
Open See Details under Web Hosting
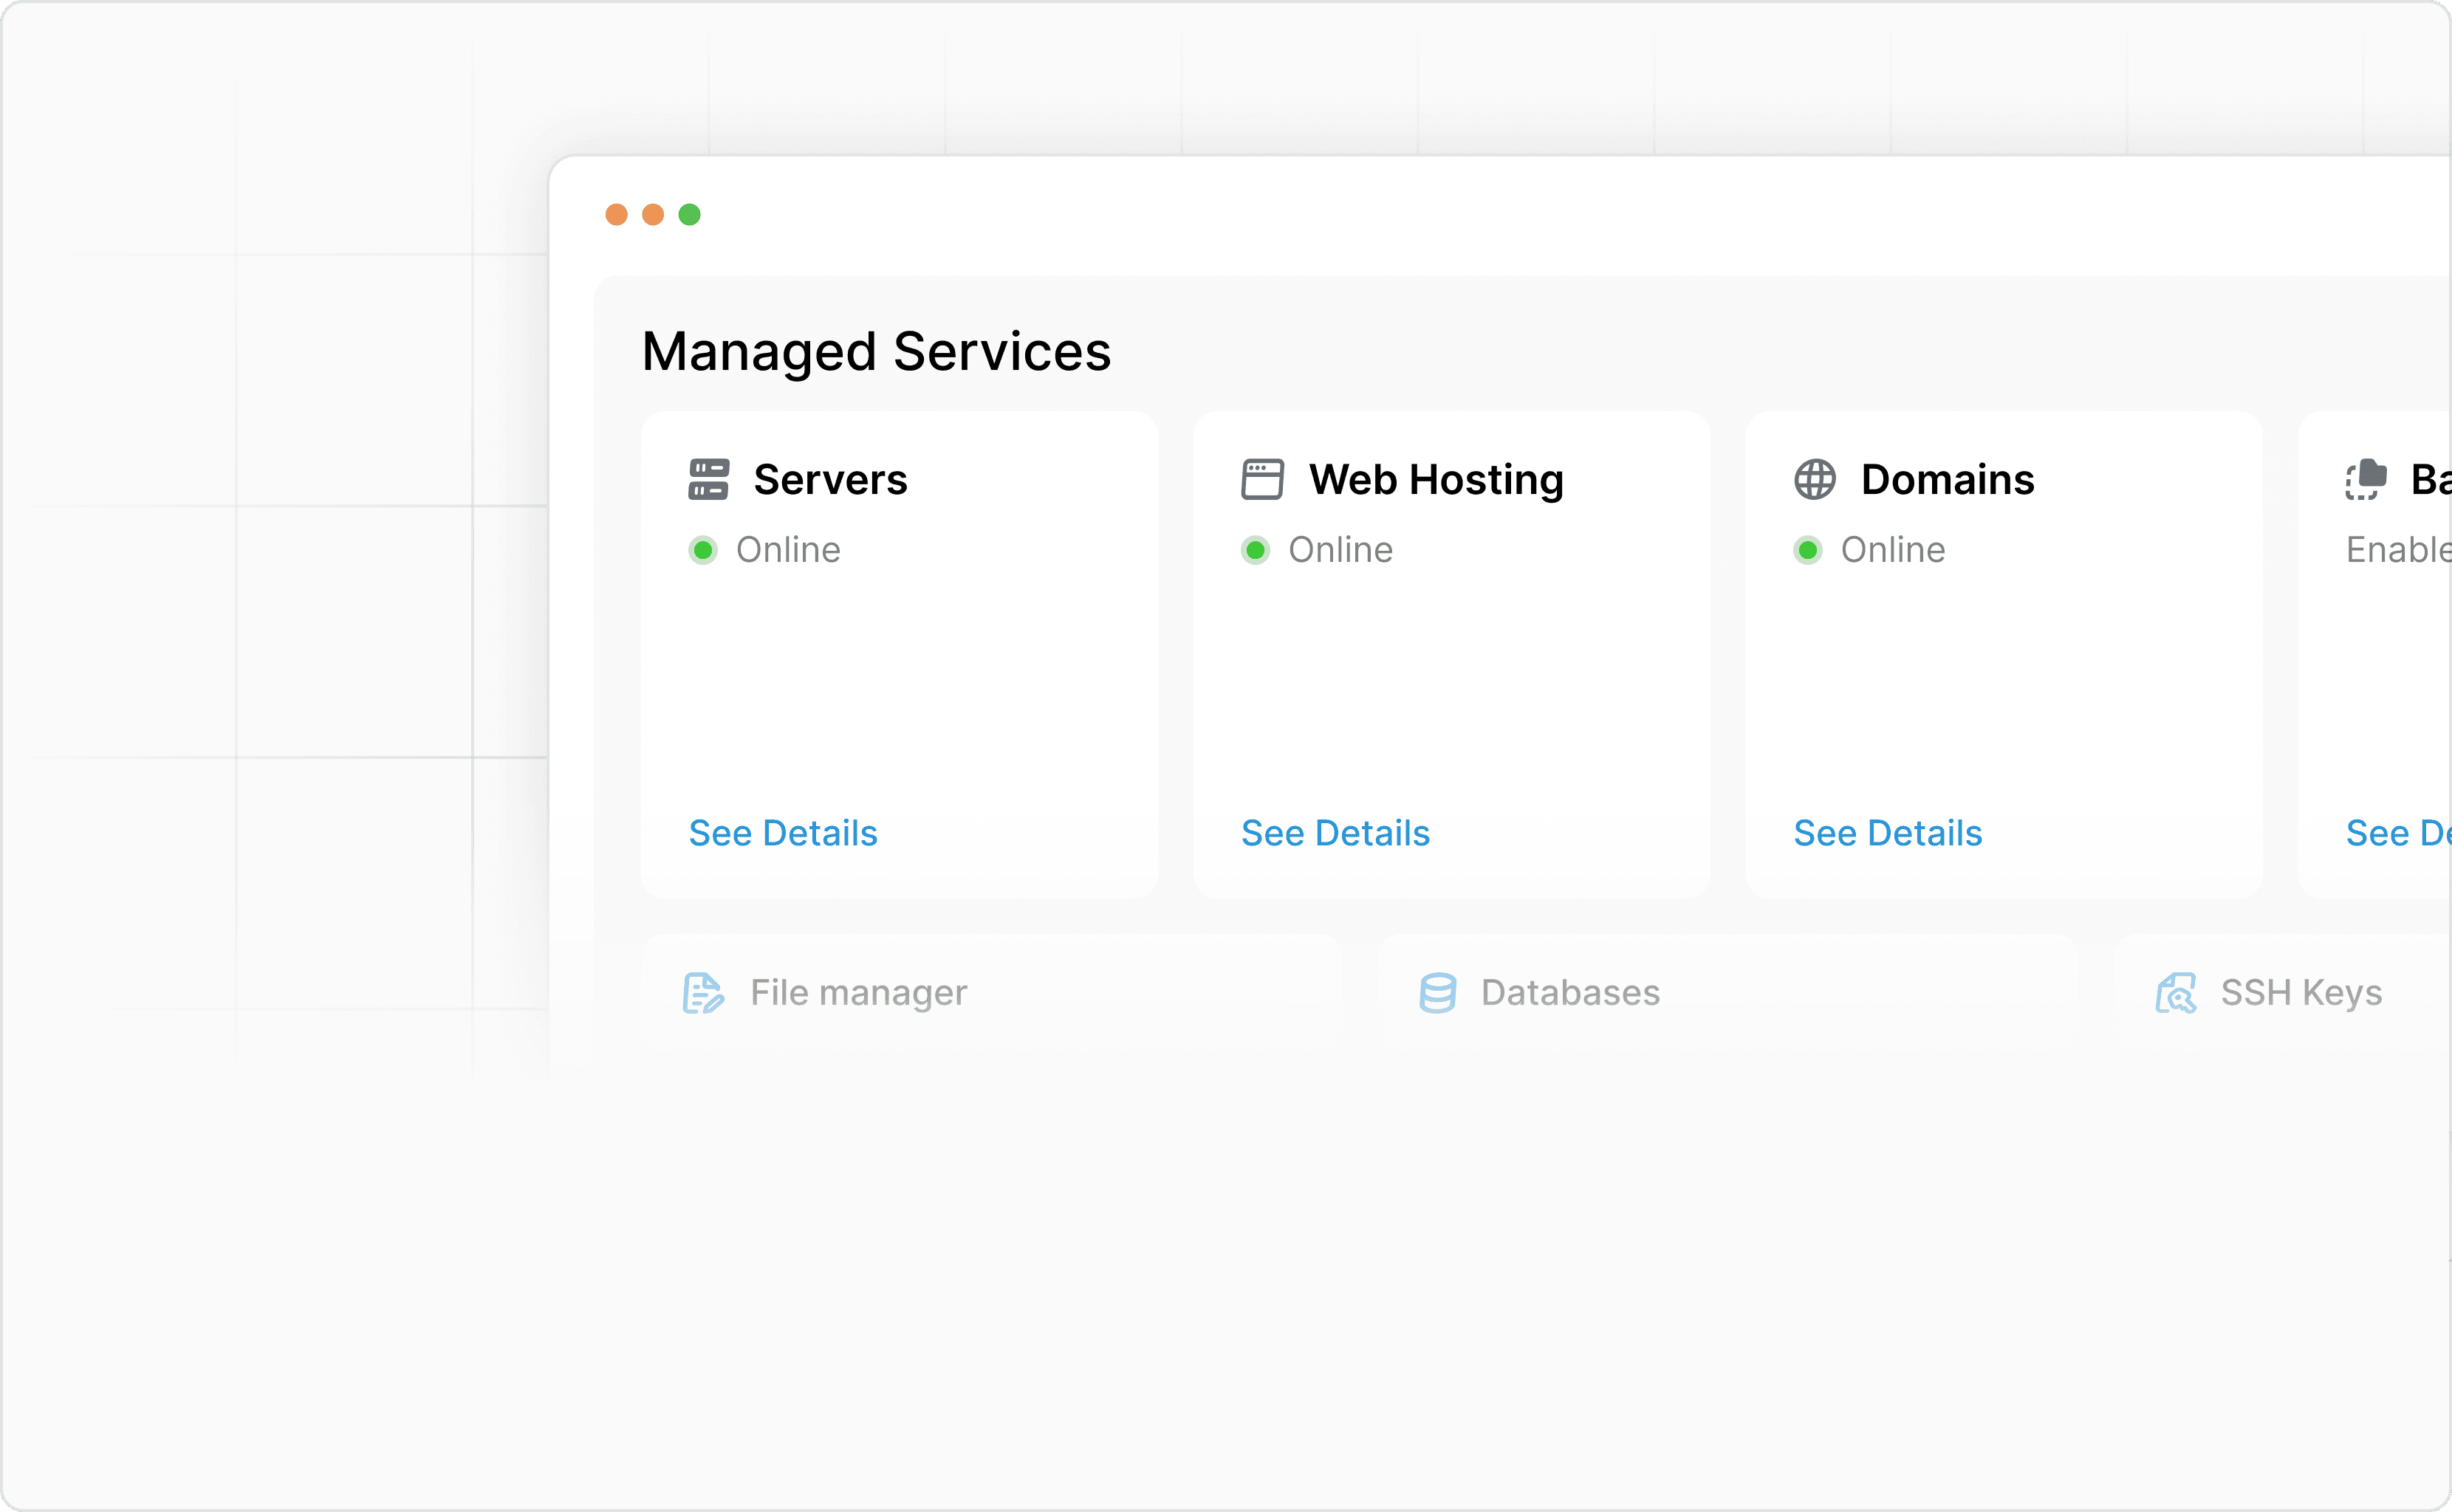pos(1335,832)
